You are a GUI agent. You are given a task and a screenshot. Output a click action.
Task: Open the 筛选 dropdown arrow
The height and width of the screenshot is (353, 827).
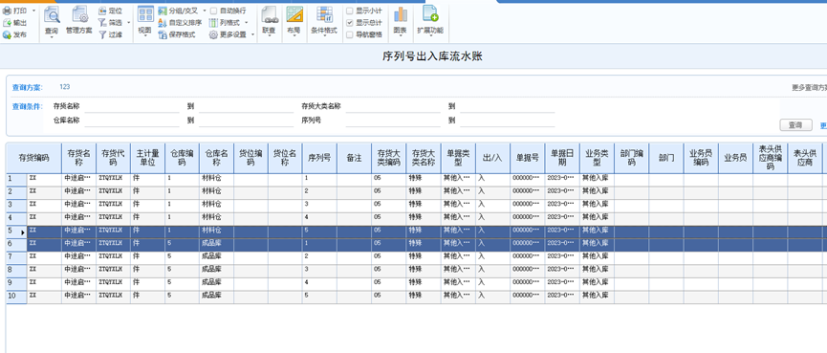(129, 23)
